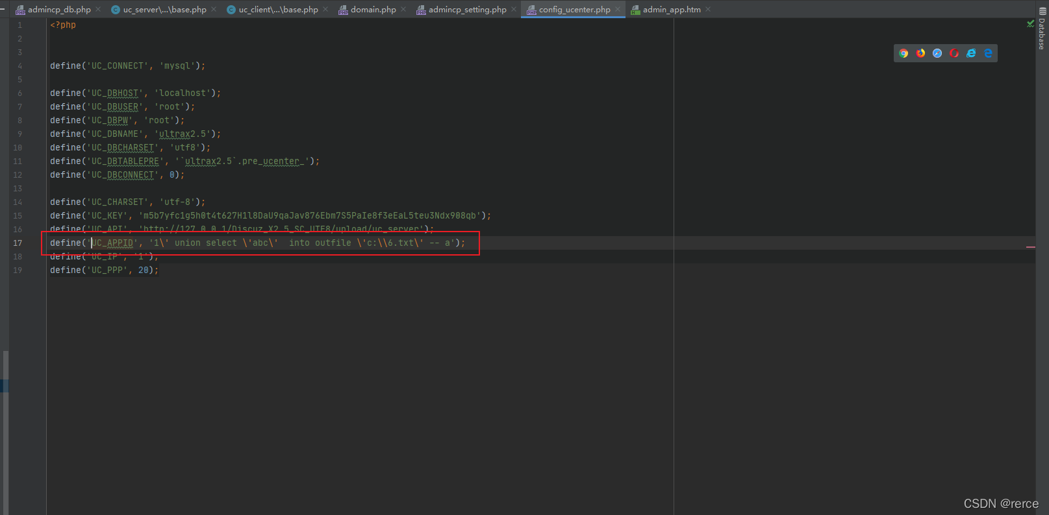Click 'into outfile' text on line 17
Screen dimensions: 1049x515
click(x=320, y=243)
